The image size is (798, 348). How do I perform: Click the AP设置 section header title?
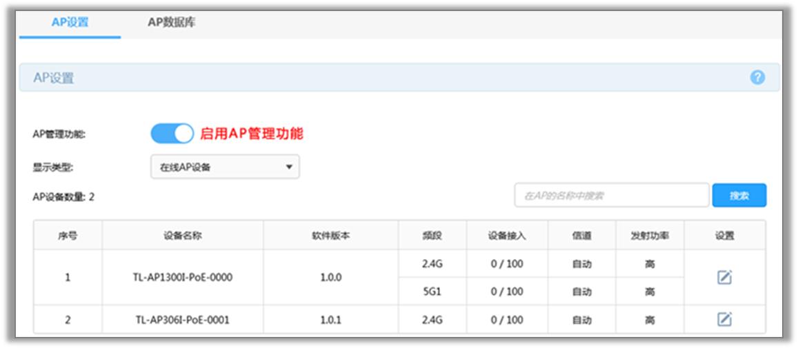click(x=53, y=78)
